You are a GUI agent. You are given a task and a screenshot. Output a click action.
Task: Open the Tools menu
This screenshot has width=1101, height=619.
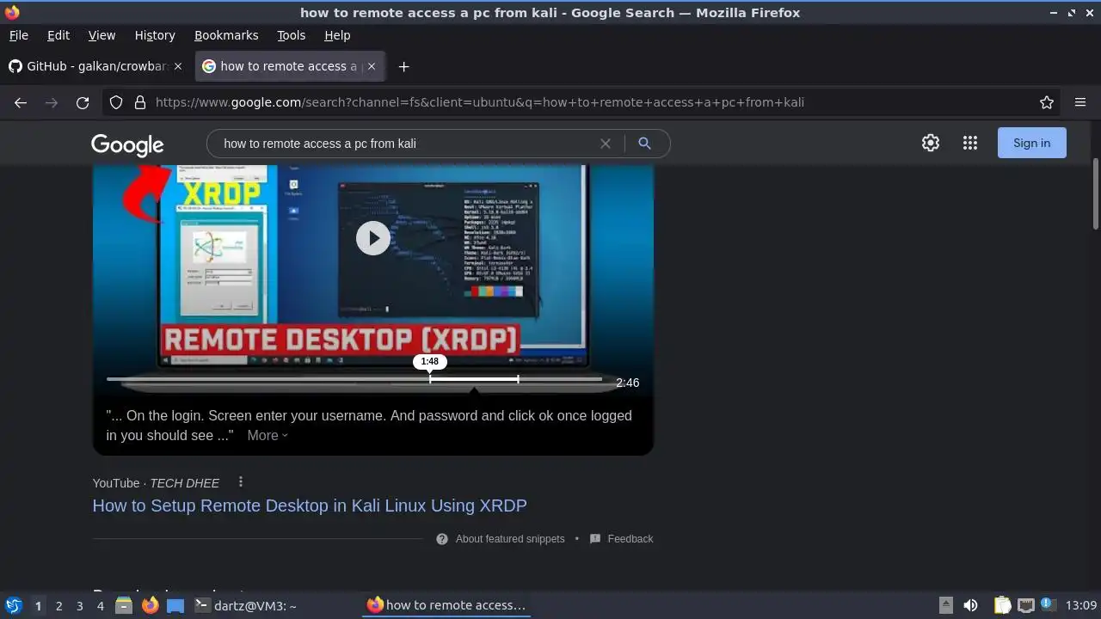(291, 35)
